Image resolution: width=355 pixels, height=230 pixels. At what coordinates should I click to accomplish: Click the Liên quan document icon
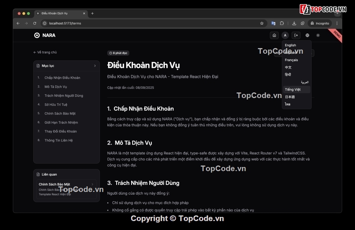(x=38, y=174)
